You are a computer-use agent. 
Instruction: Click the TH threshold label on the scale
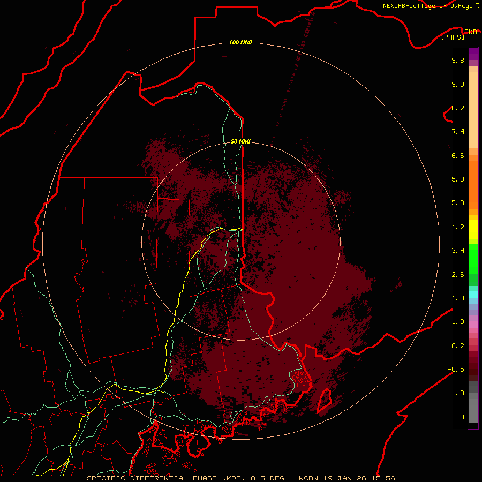[x=460, y=417]
